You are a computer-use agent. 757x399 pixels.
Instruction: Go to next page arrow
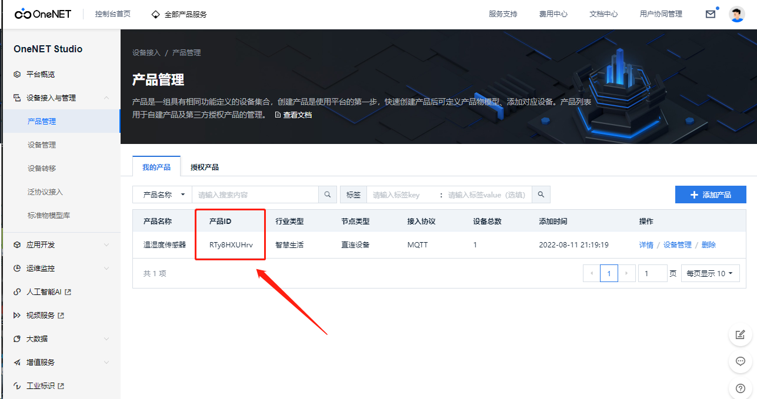[627, 273]
